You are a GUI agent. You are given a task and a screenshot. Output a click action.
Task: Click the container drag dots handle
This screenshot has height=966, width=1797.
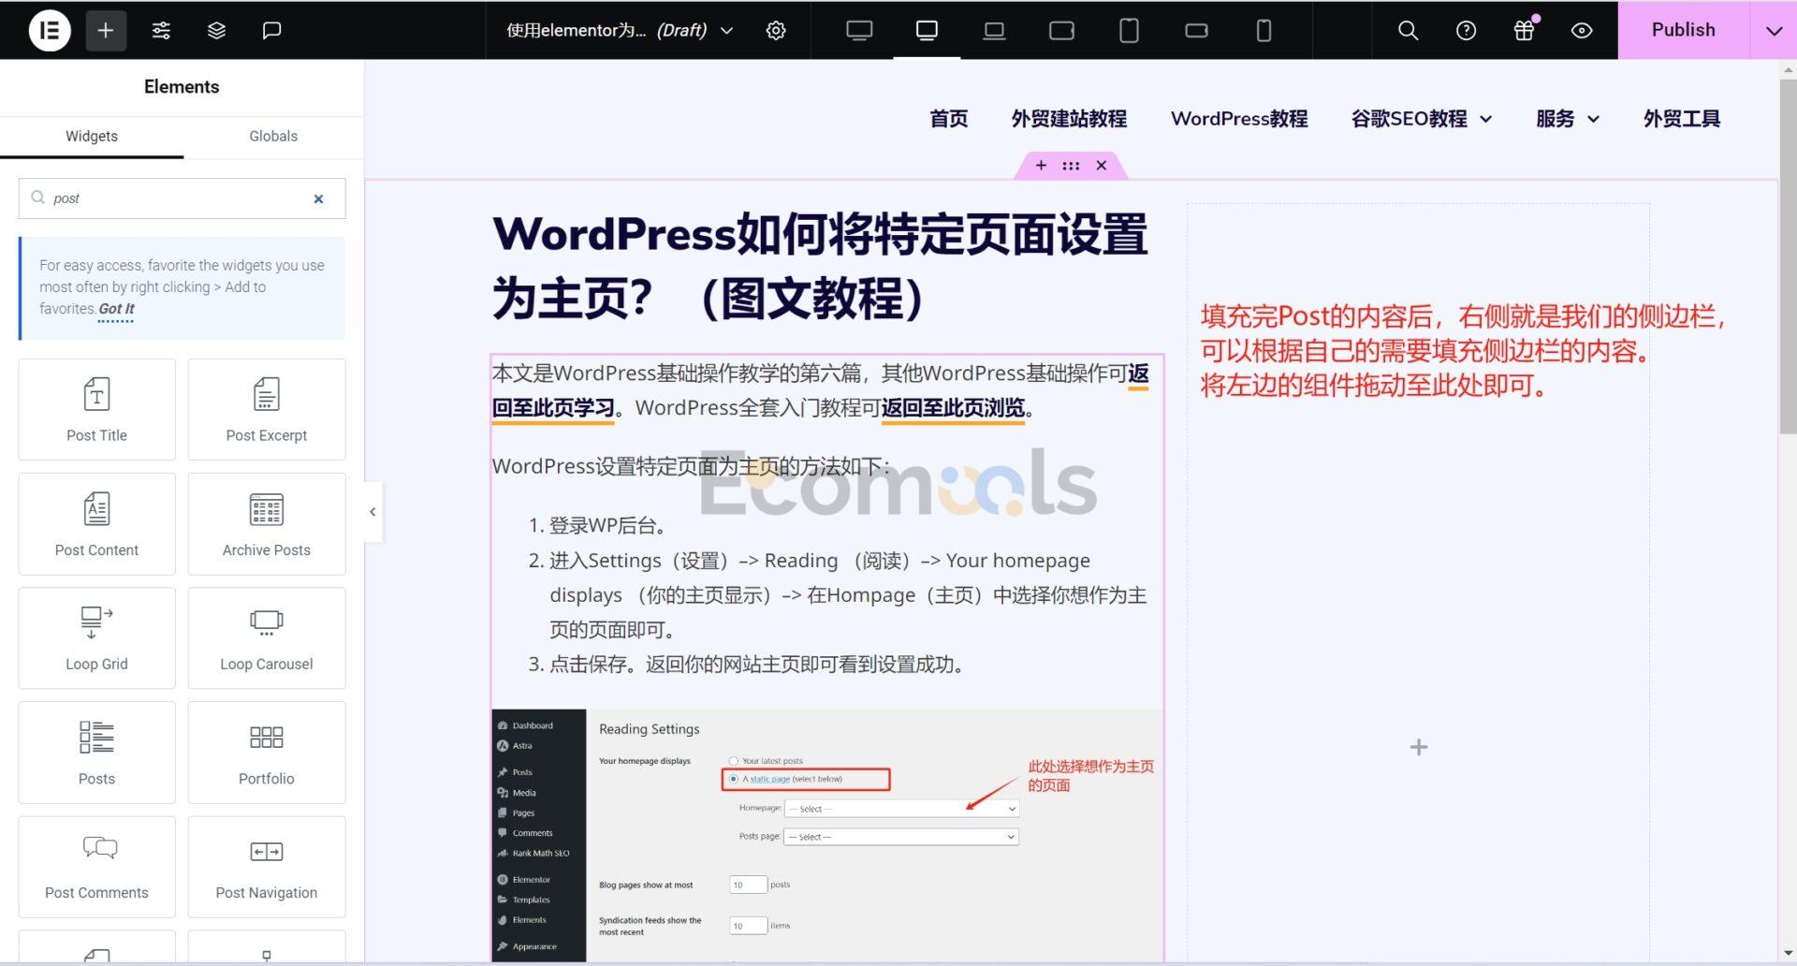point(1071,166)
